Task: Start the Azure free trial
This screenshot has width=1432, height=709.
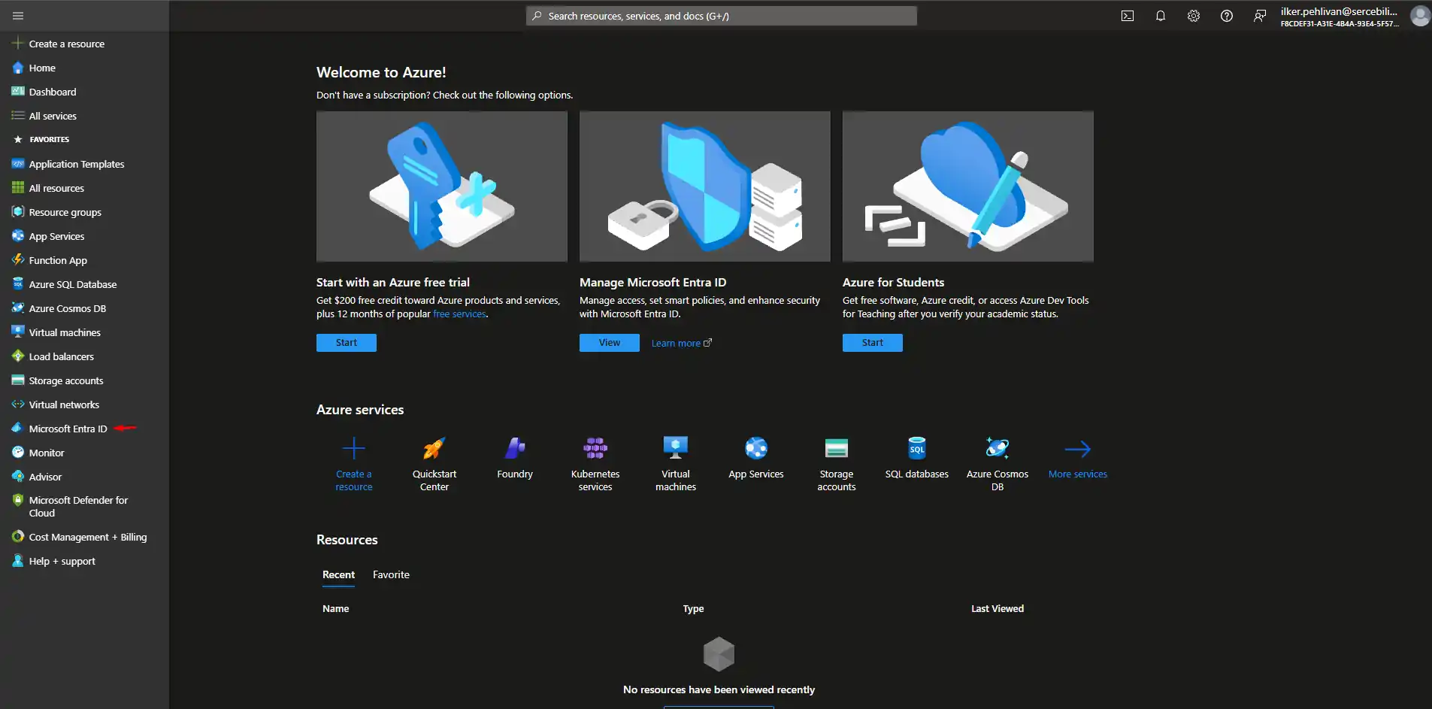Action: click(x=347, y=343)
